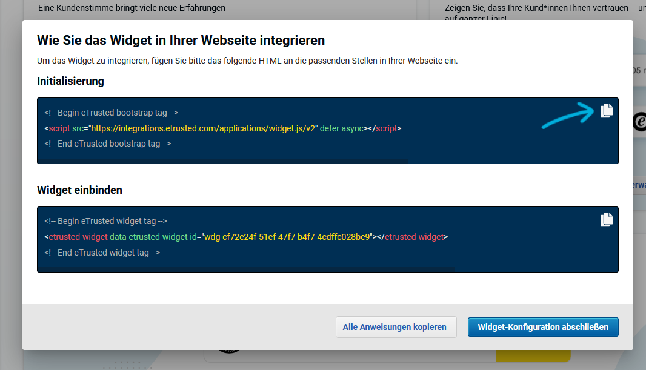Click the instruction sentence starting 'Um das Widget'

(247, 61)
